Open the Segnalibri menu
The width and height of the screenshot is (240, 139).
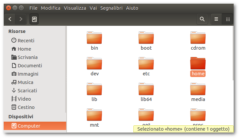[x=111, y=8]
